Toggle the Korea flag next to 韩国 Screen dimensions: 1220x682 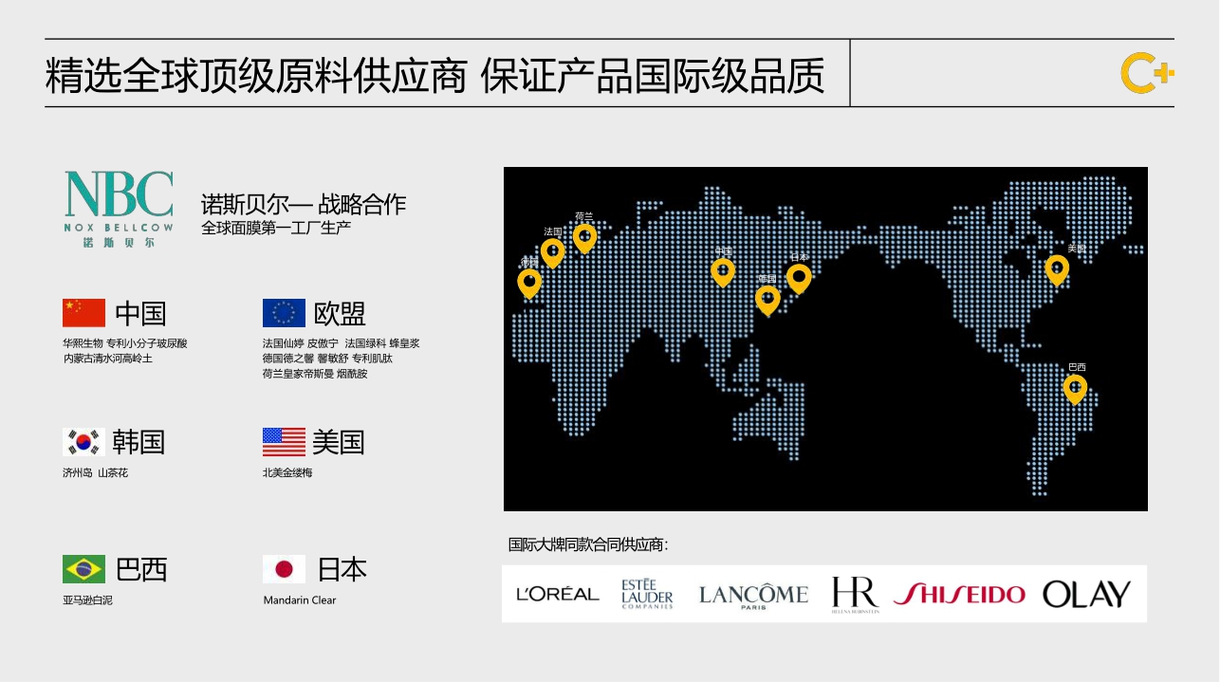(x=84, y=441)
